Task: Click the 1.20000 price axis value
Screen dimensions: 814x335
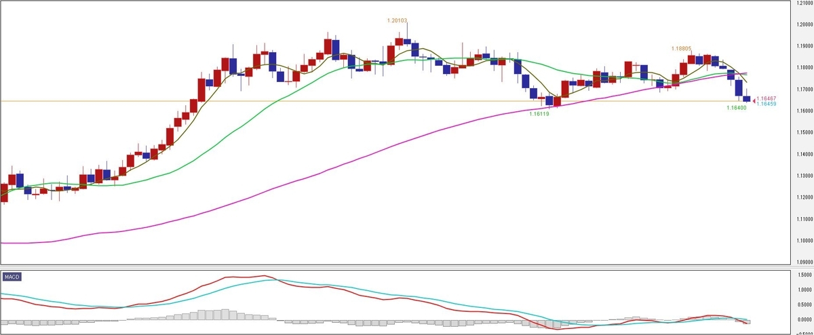Action: coord(803,24)
